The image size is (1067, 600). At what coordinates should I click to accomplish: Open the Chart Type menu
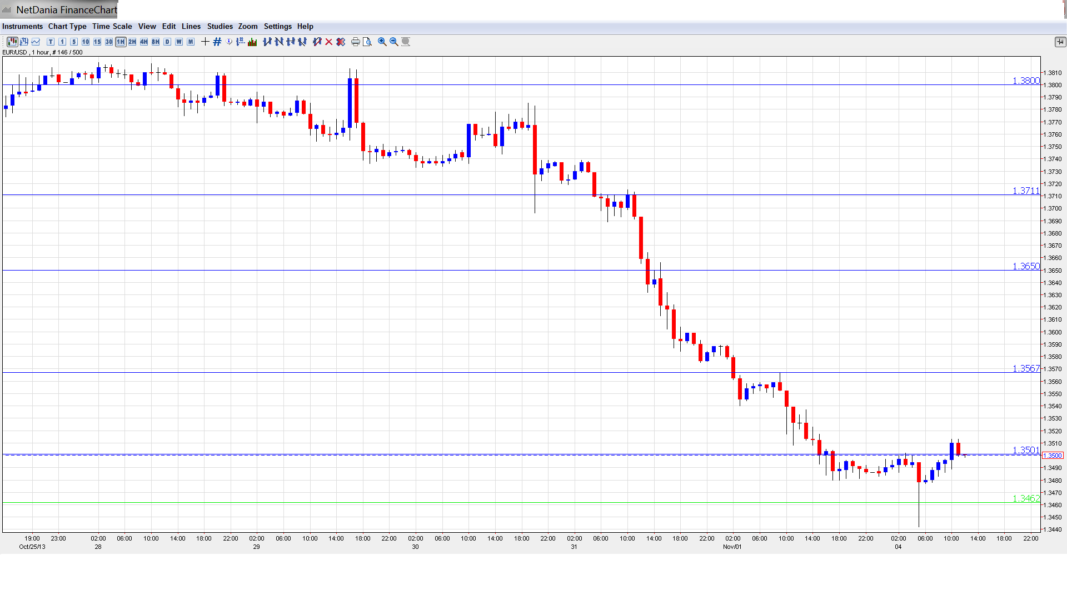(x=67, y=26)
